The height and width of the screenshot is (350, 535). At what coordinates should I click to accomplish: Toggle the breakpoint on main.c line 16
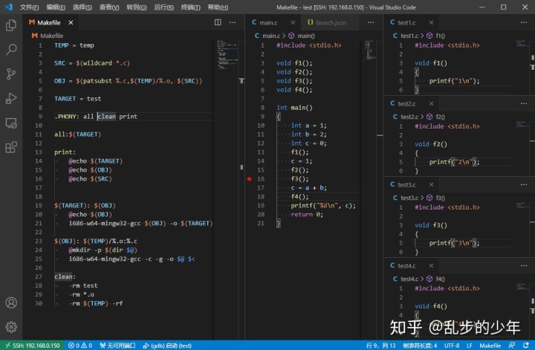pos(250,179)
